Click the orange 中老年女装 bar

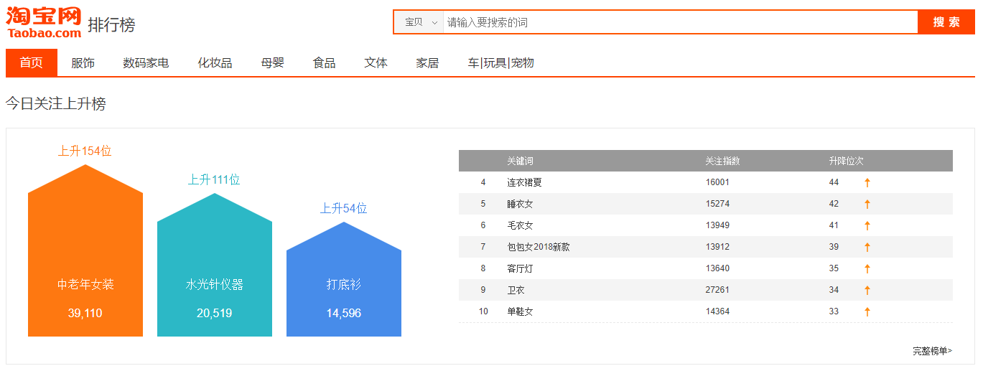[85, 250]
